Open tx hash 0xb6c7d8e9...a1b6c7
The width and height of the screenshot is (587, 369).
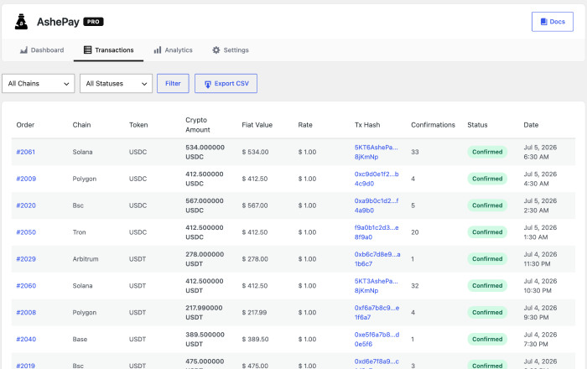point(377,259)
